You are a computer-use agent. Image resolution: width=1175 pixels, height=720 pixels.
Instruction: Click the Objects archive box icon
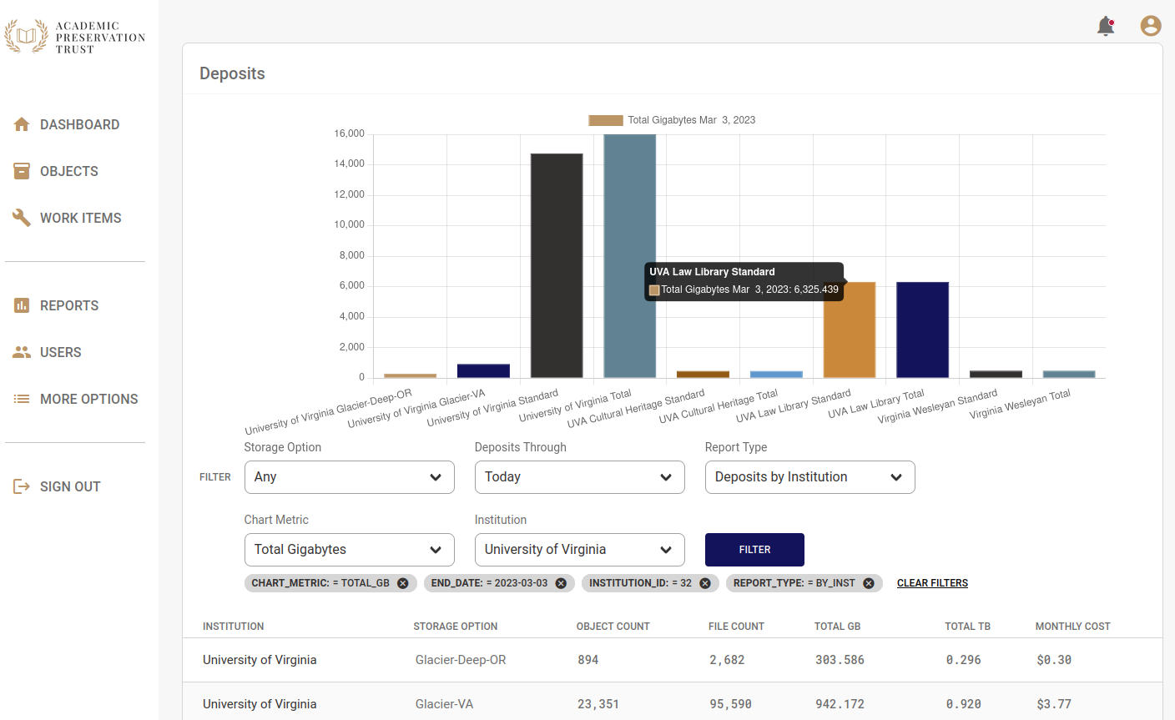click(x=22, y=171)
